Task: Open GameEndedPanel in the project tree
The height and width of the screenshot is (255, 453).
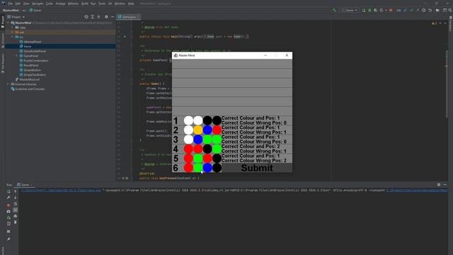Action: (x=35, y=51)
